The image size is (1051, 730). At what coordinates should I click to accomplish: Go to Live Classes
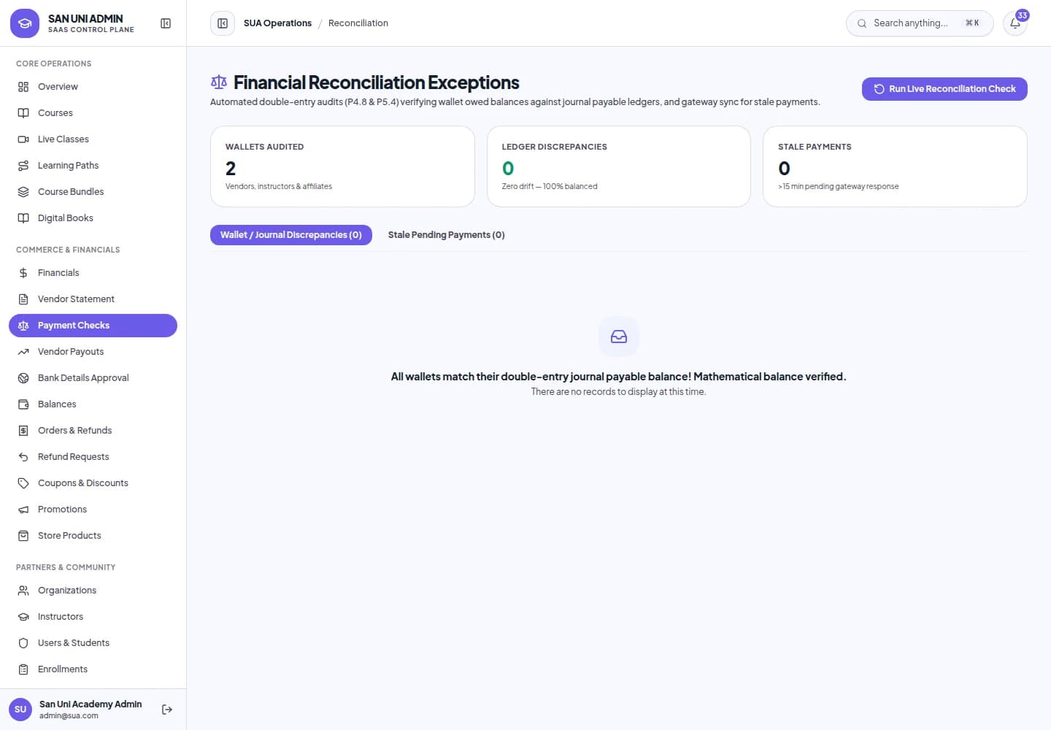(x=93, y=139)
